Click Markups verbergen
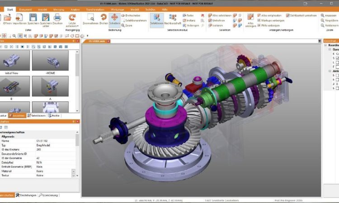The height and width of the screenshot is (203, 339). (x=271, y=20)
